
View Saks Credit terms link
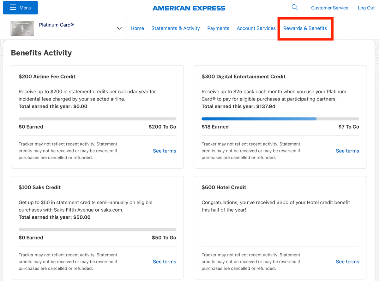click(x=164, y=262)
